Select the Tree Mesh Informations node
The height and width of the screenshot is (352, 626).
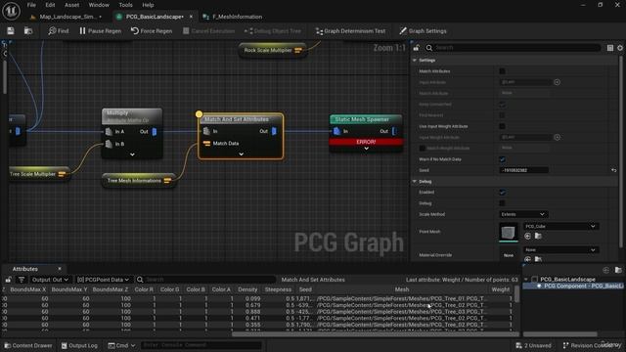tap(138, 180)
